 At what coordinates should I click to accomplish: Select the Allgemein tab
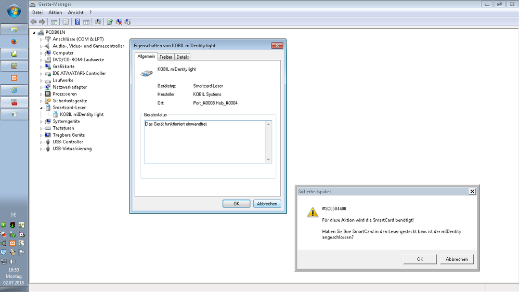point(146,56)
